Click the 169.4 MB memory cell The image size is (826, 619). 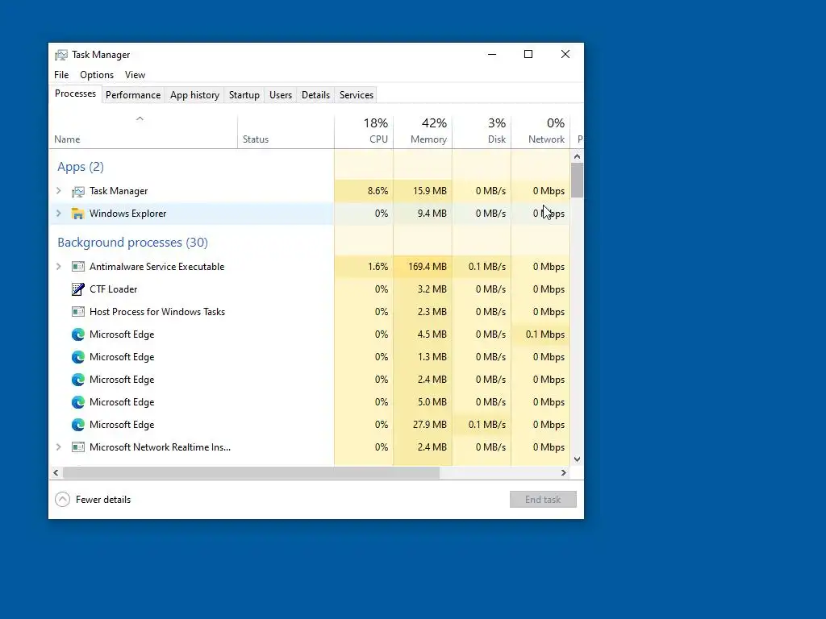tap(423, 267)
